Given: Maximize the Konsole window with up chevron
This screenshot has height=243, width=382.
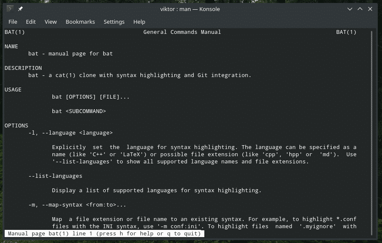Looking at the screenshot, I should click(360, 9).
